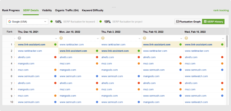Click question mark icon under Feb 3, 2022
This screenshot has width=231, height=111.
(103, 38)
